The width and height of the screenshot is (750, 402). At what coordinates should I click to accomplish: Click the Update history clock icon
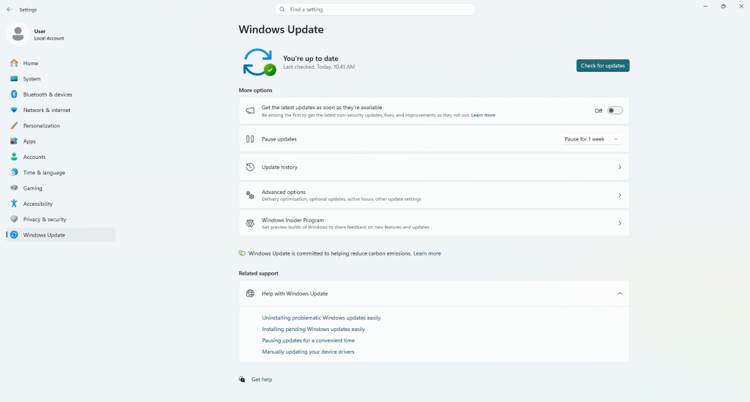pyautogui.click(x=250, y=167)
